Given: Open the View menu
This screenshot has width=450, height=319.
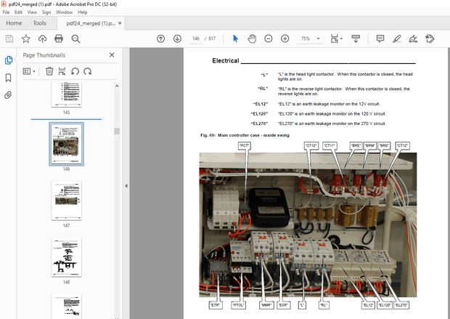Looking at the screenshot, I should click(x=32, y=12).
